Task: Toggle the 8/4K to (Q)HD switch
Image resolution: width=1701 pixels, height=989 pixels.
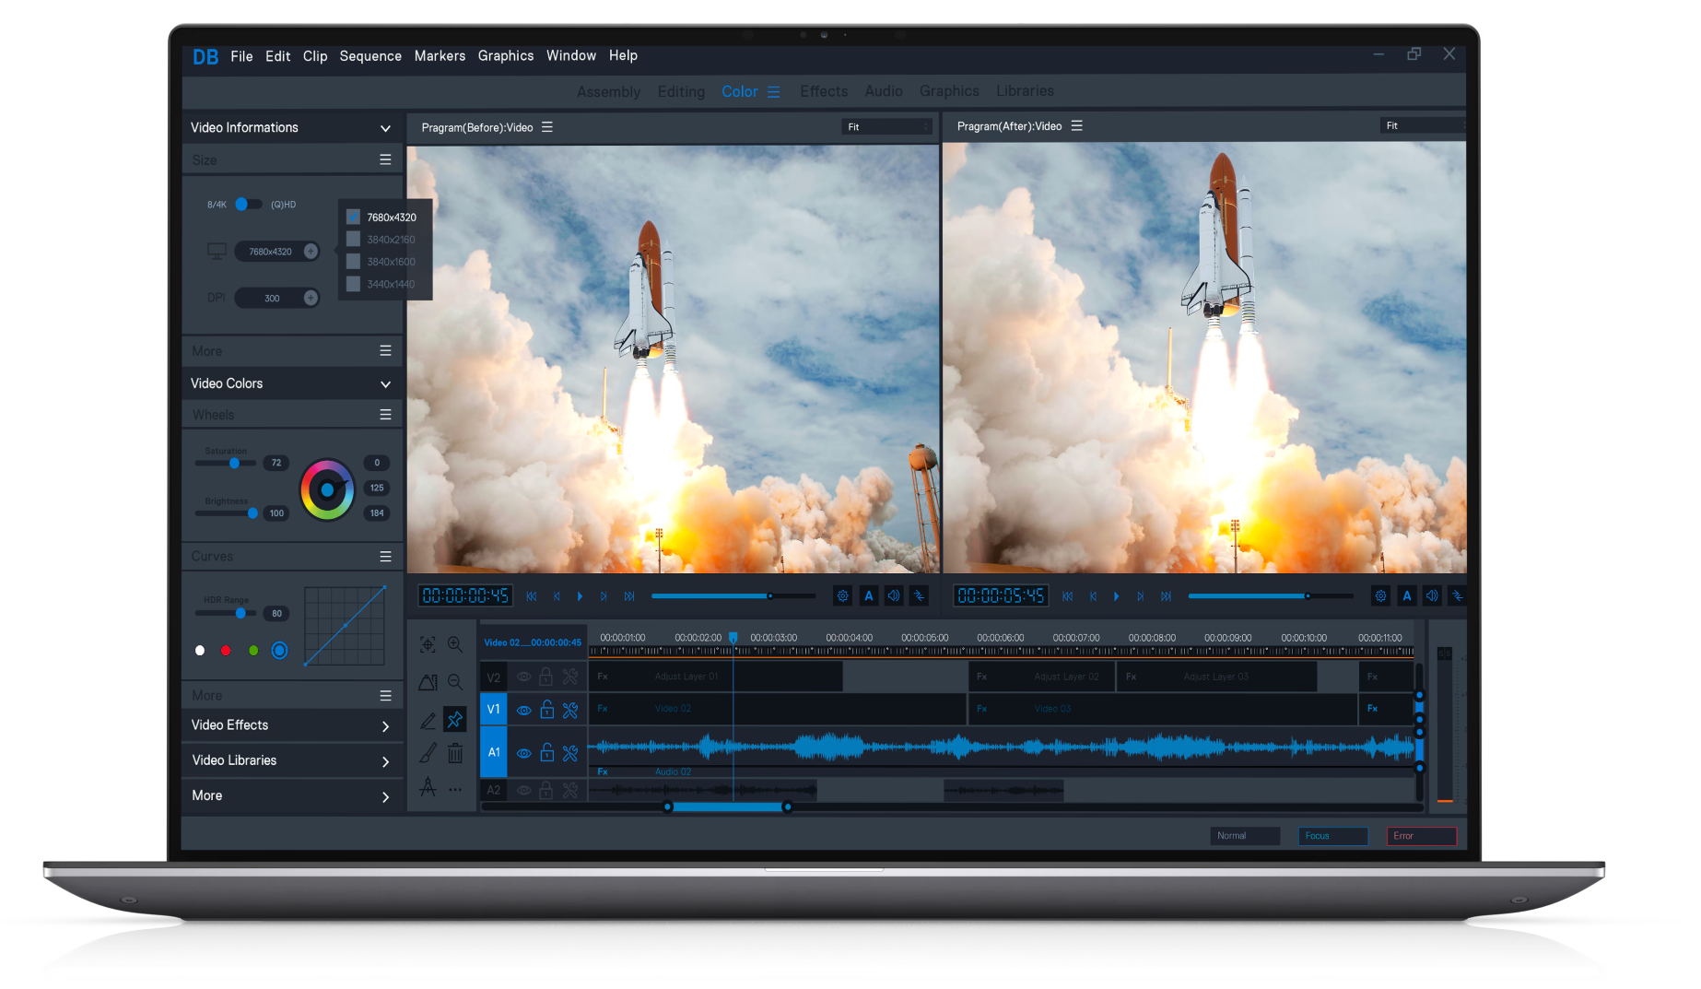Action: coord(247,205)
